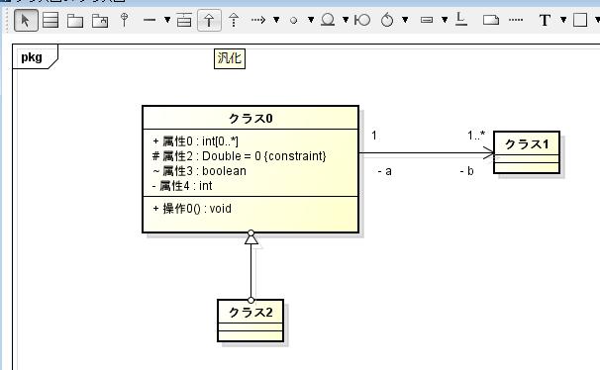Open the Association type dropdown
This screenshot has width=600, height=370.
coord(167,20)
